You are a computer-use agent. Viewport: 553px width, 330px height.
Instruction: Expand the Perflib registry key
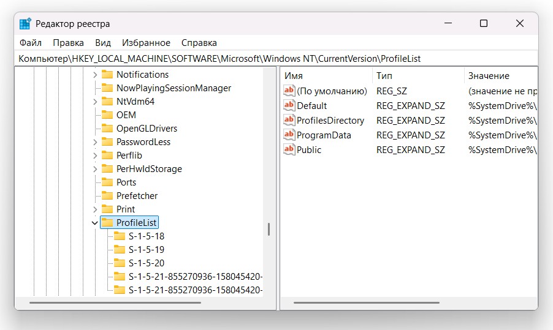tap(94, 156)
